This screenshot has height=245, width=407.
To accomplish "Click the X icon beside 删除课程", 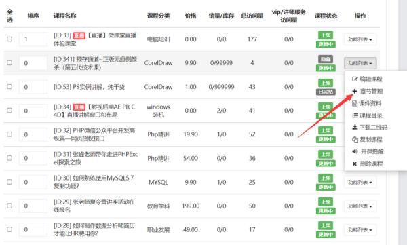I will tap(355, 164).
